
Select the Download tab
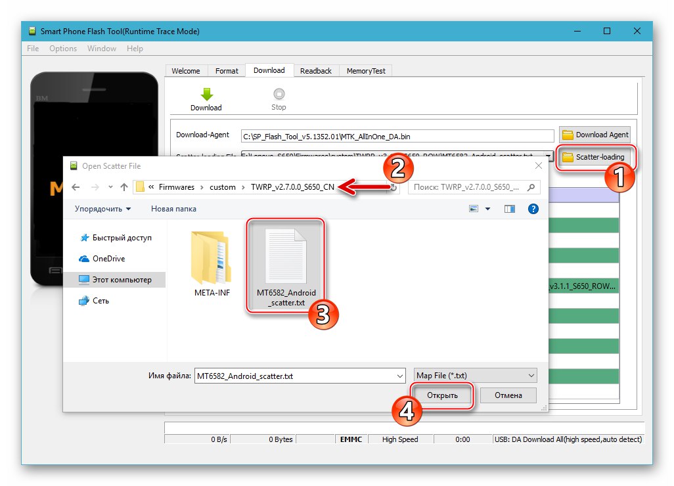point(269,70)
